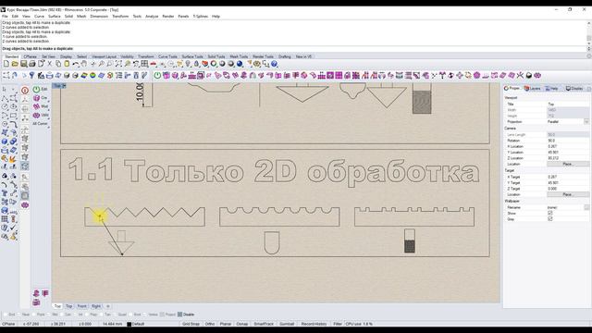Enable the Mid osnap checkbox
The image size is (592, 333).
click(x=49, y=314)
